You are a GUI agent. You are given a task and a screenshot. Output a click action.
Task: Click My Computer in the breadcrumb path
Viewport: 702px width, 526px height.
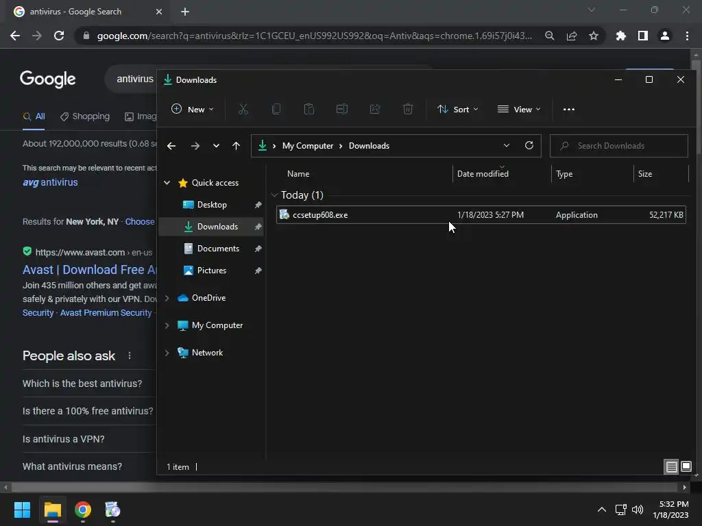coord(308,146)
